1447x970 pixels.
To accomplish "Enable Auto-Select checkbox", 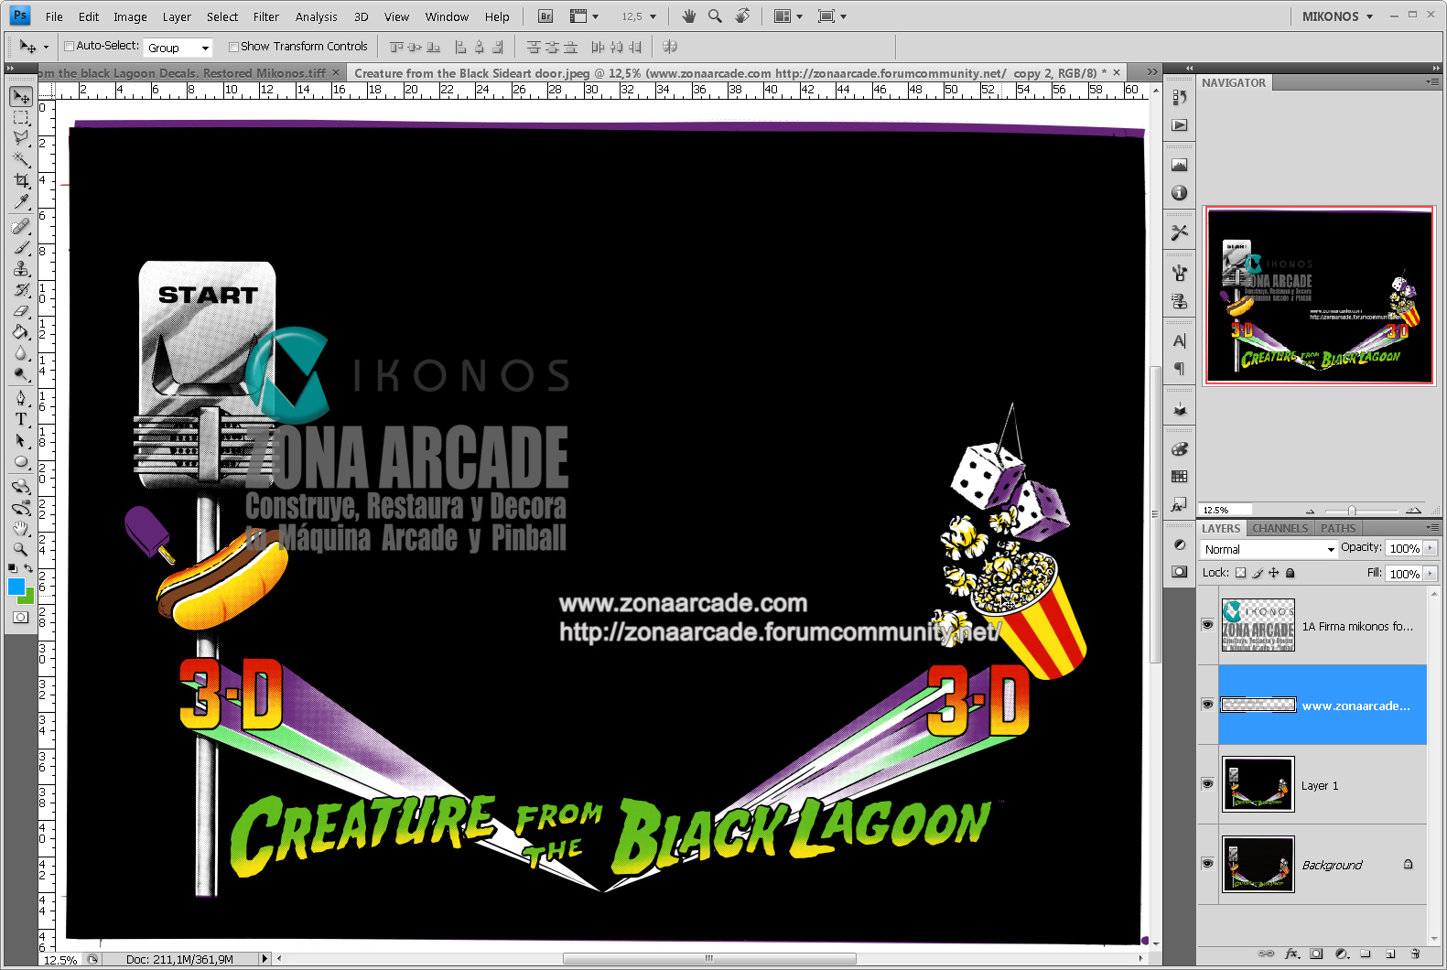I will click(x=69, y=46).
